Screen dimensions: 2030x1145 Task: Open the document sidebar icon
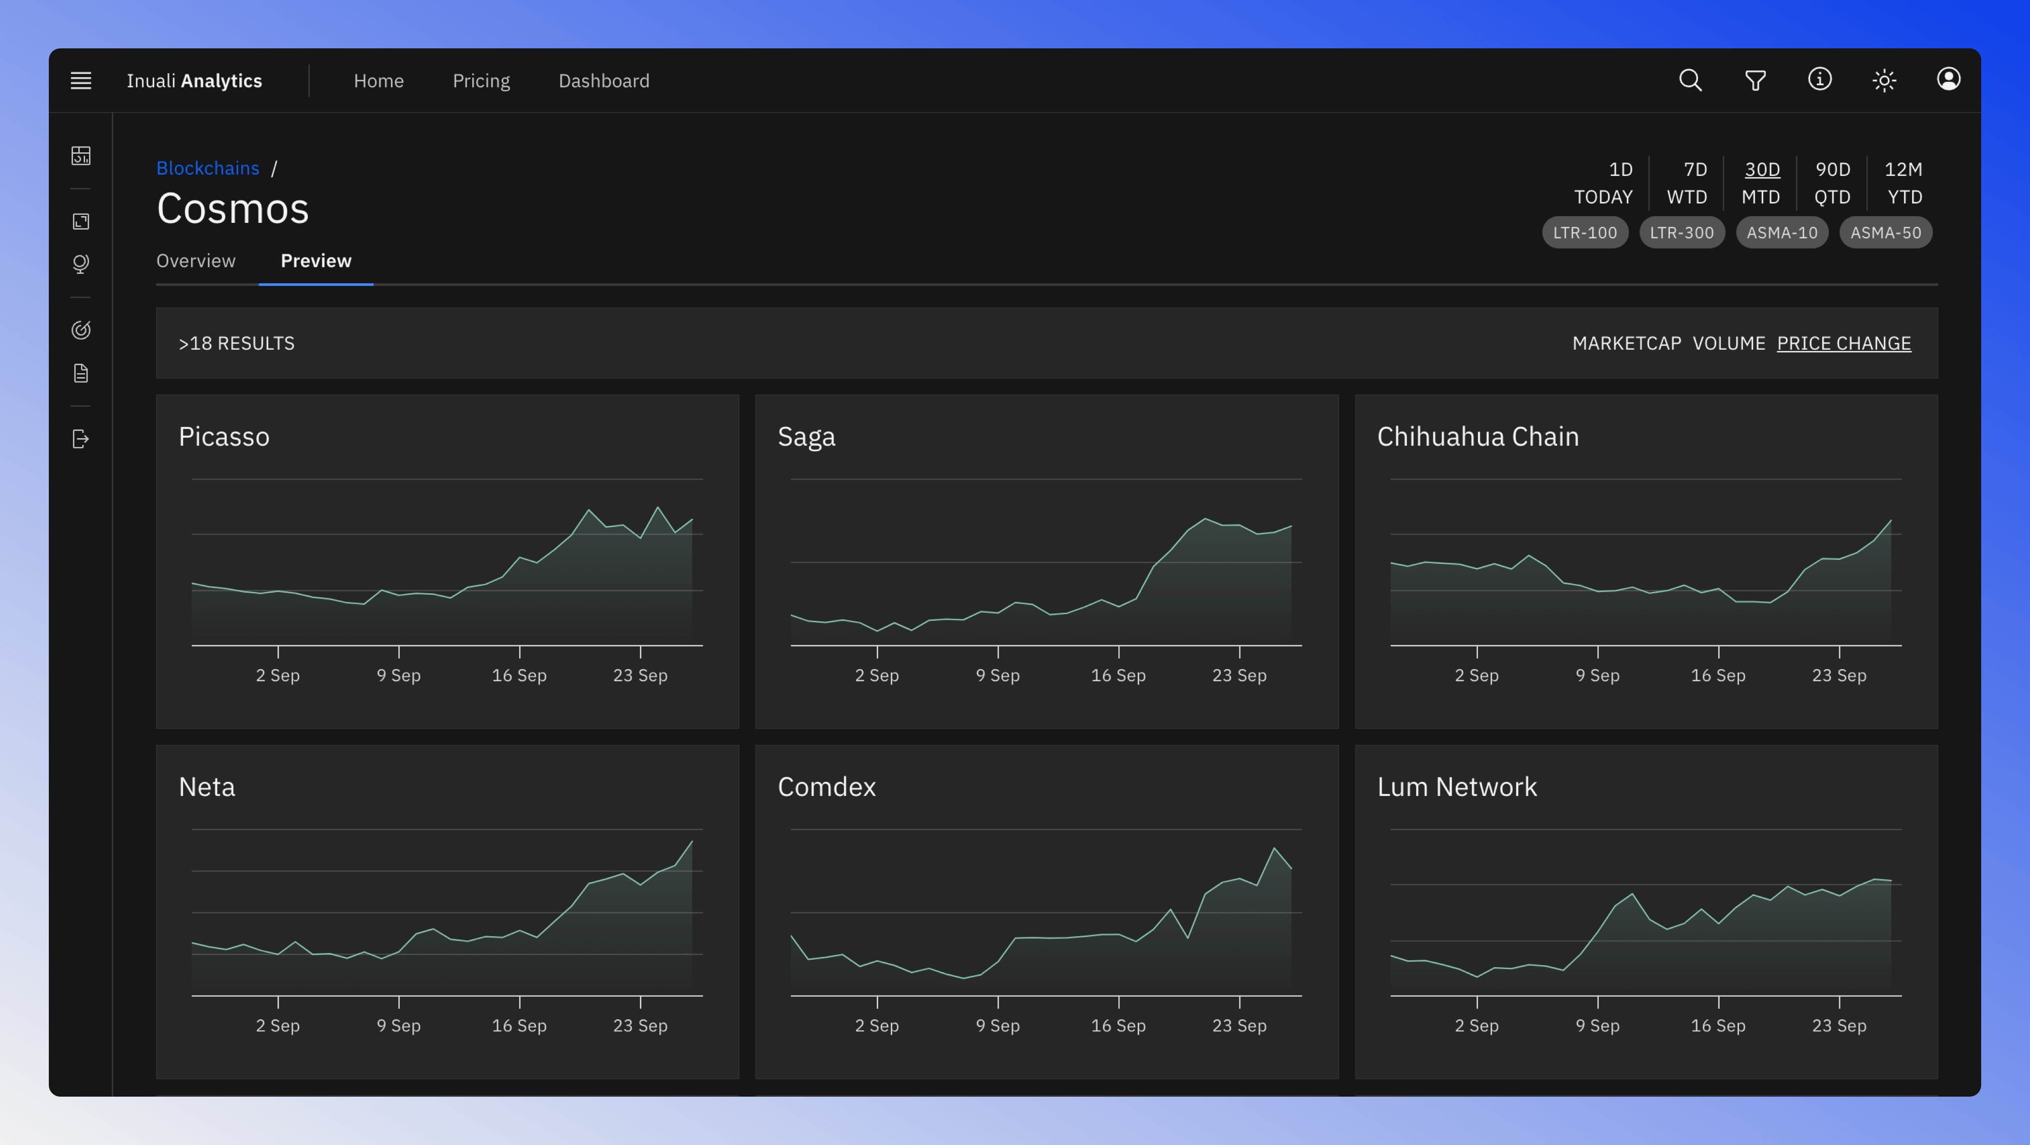(81, 373)
